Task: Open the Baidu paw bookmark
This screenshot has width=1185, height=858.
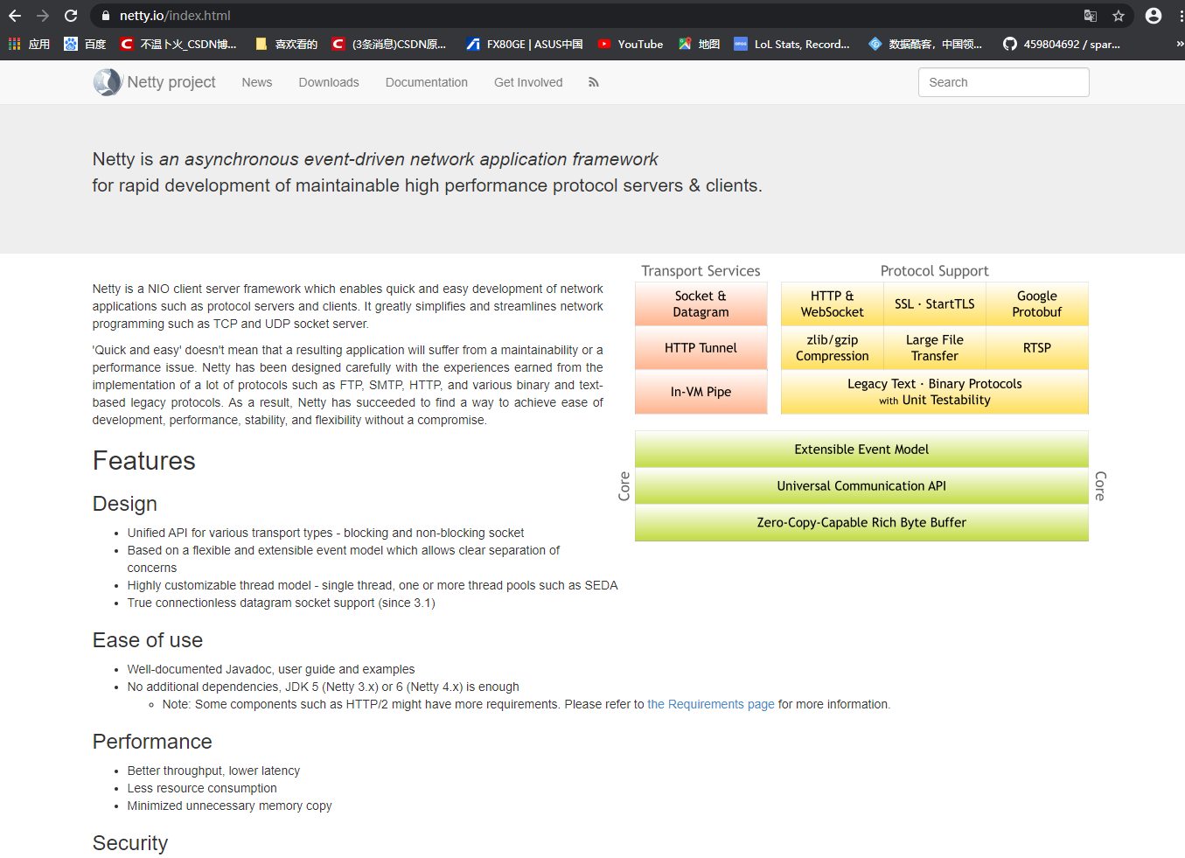Action: 71,44
